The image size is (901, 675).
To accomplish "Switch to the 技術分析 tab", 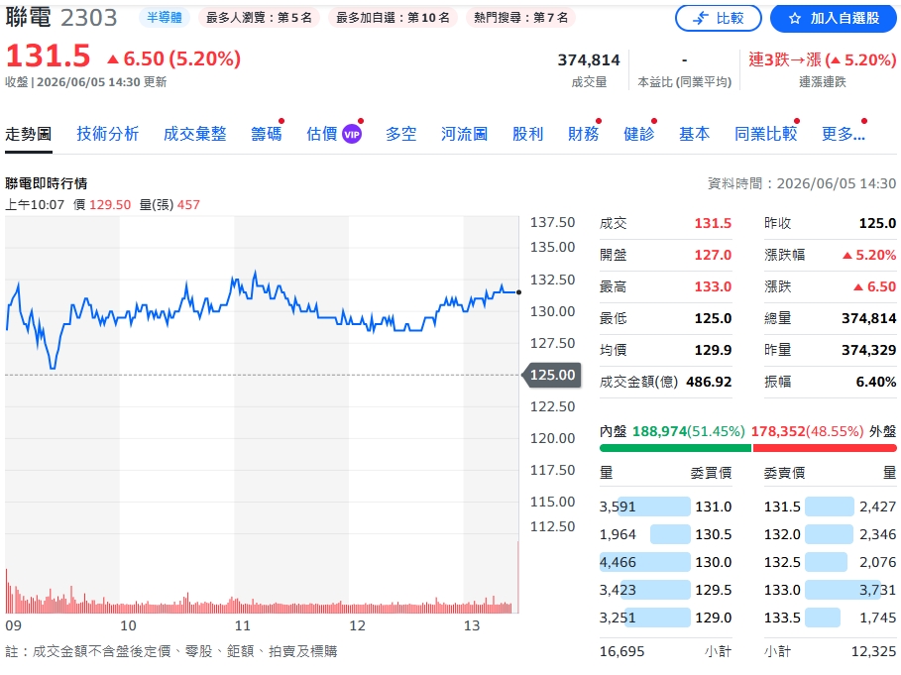I will (x=108, y=134).
